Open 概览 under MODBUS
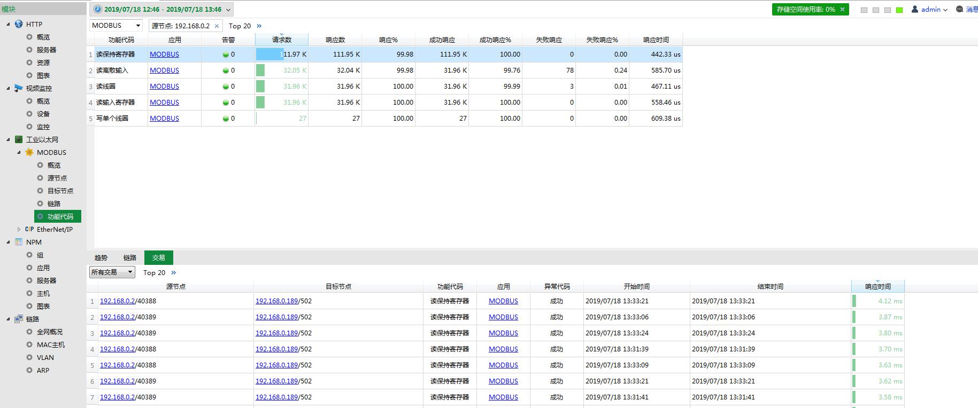Screen dimensions: 978x408 pyautogui.click(x=54, y=165)
